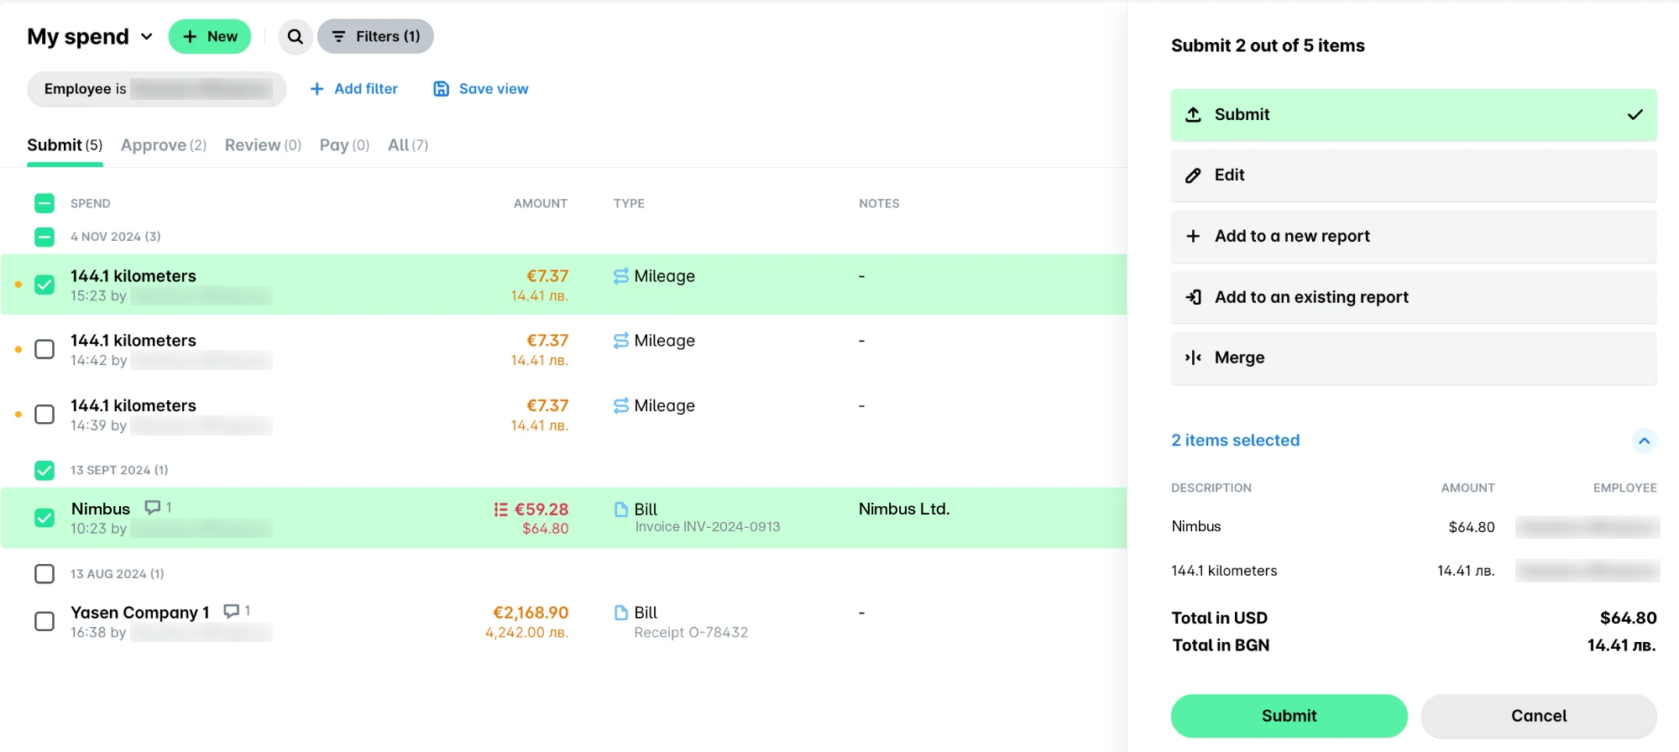Click the Merge arrows icon

(1193, 358)
